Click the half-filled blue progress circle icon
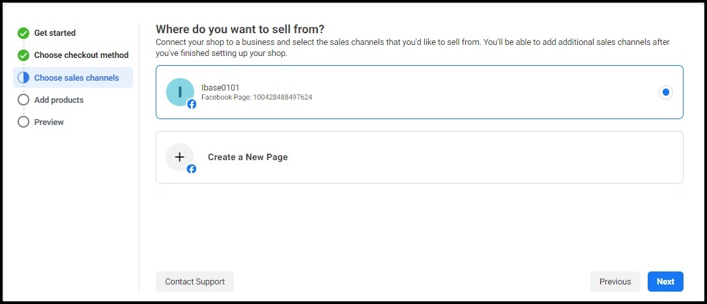Screen dimensions: 707x304 [x=23, y=77]
